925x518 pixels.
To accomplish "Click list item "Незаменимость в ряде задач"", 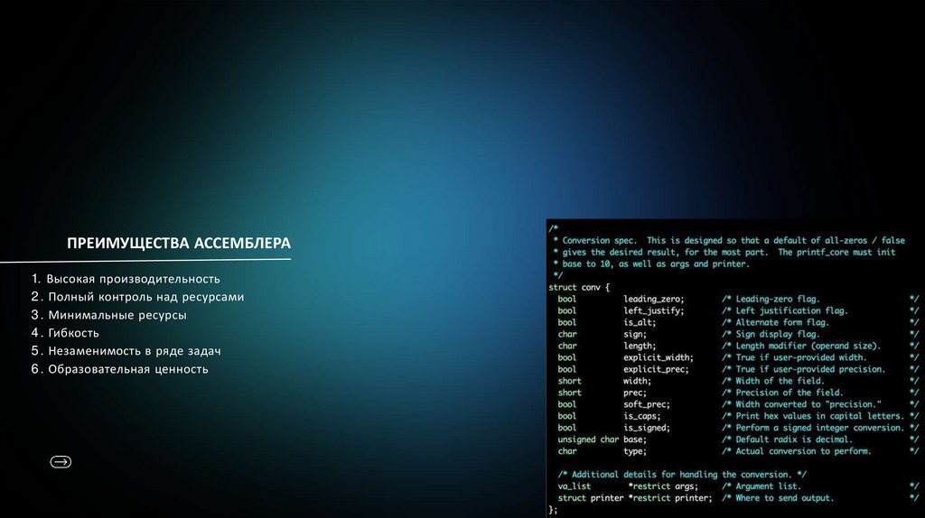I will tap(126, 351).
